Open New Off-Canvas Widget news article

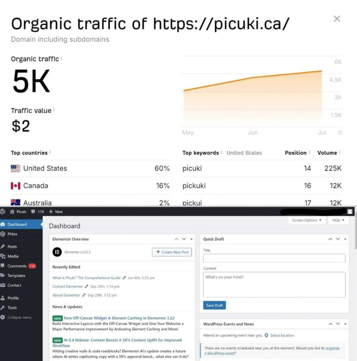click(x=119, y=318)
